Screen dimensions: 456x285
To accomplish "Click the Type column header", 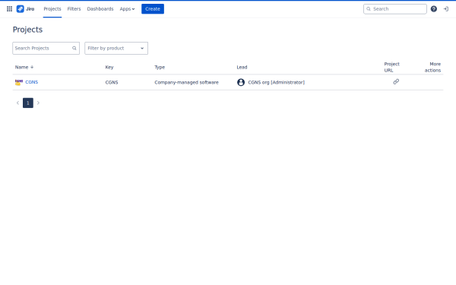I will click(x=160, y=67).
